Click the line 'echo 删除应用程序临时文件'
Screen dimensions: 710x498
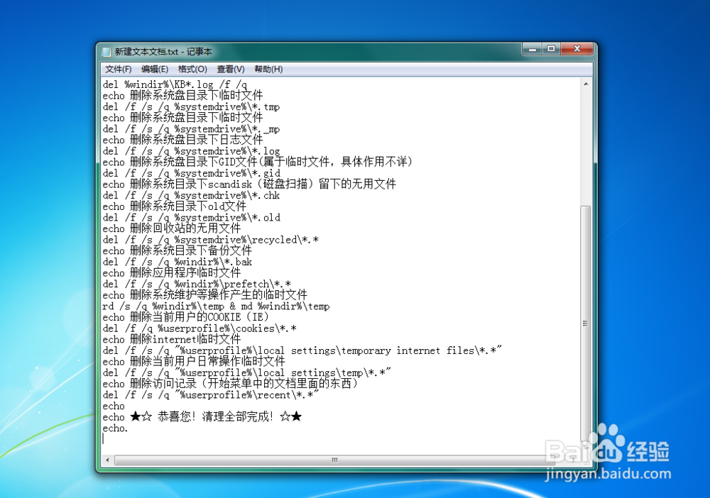pos(172,272)
